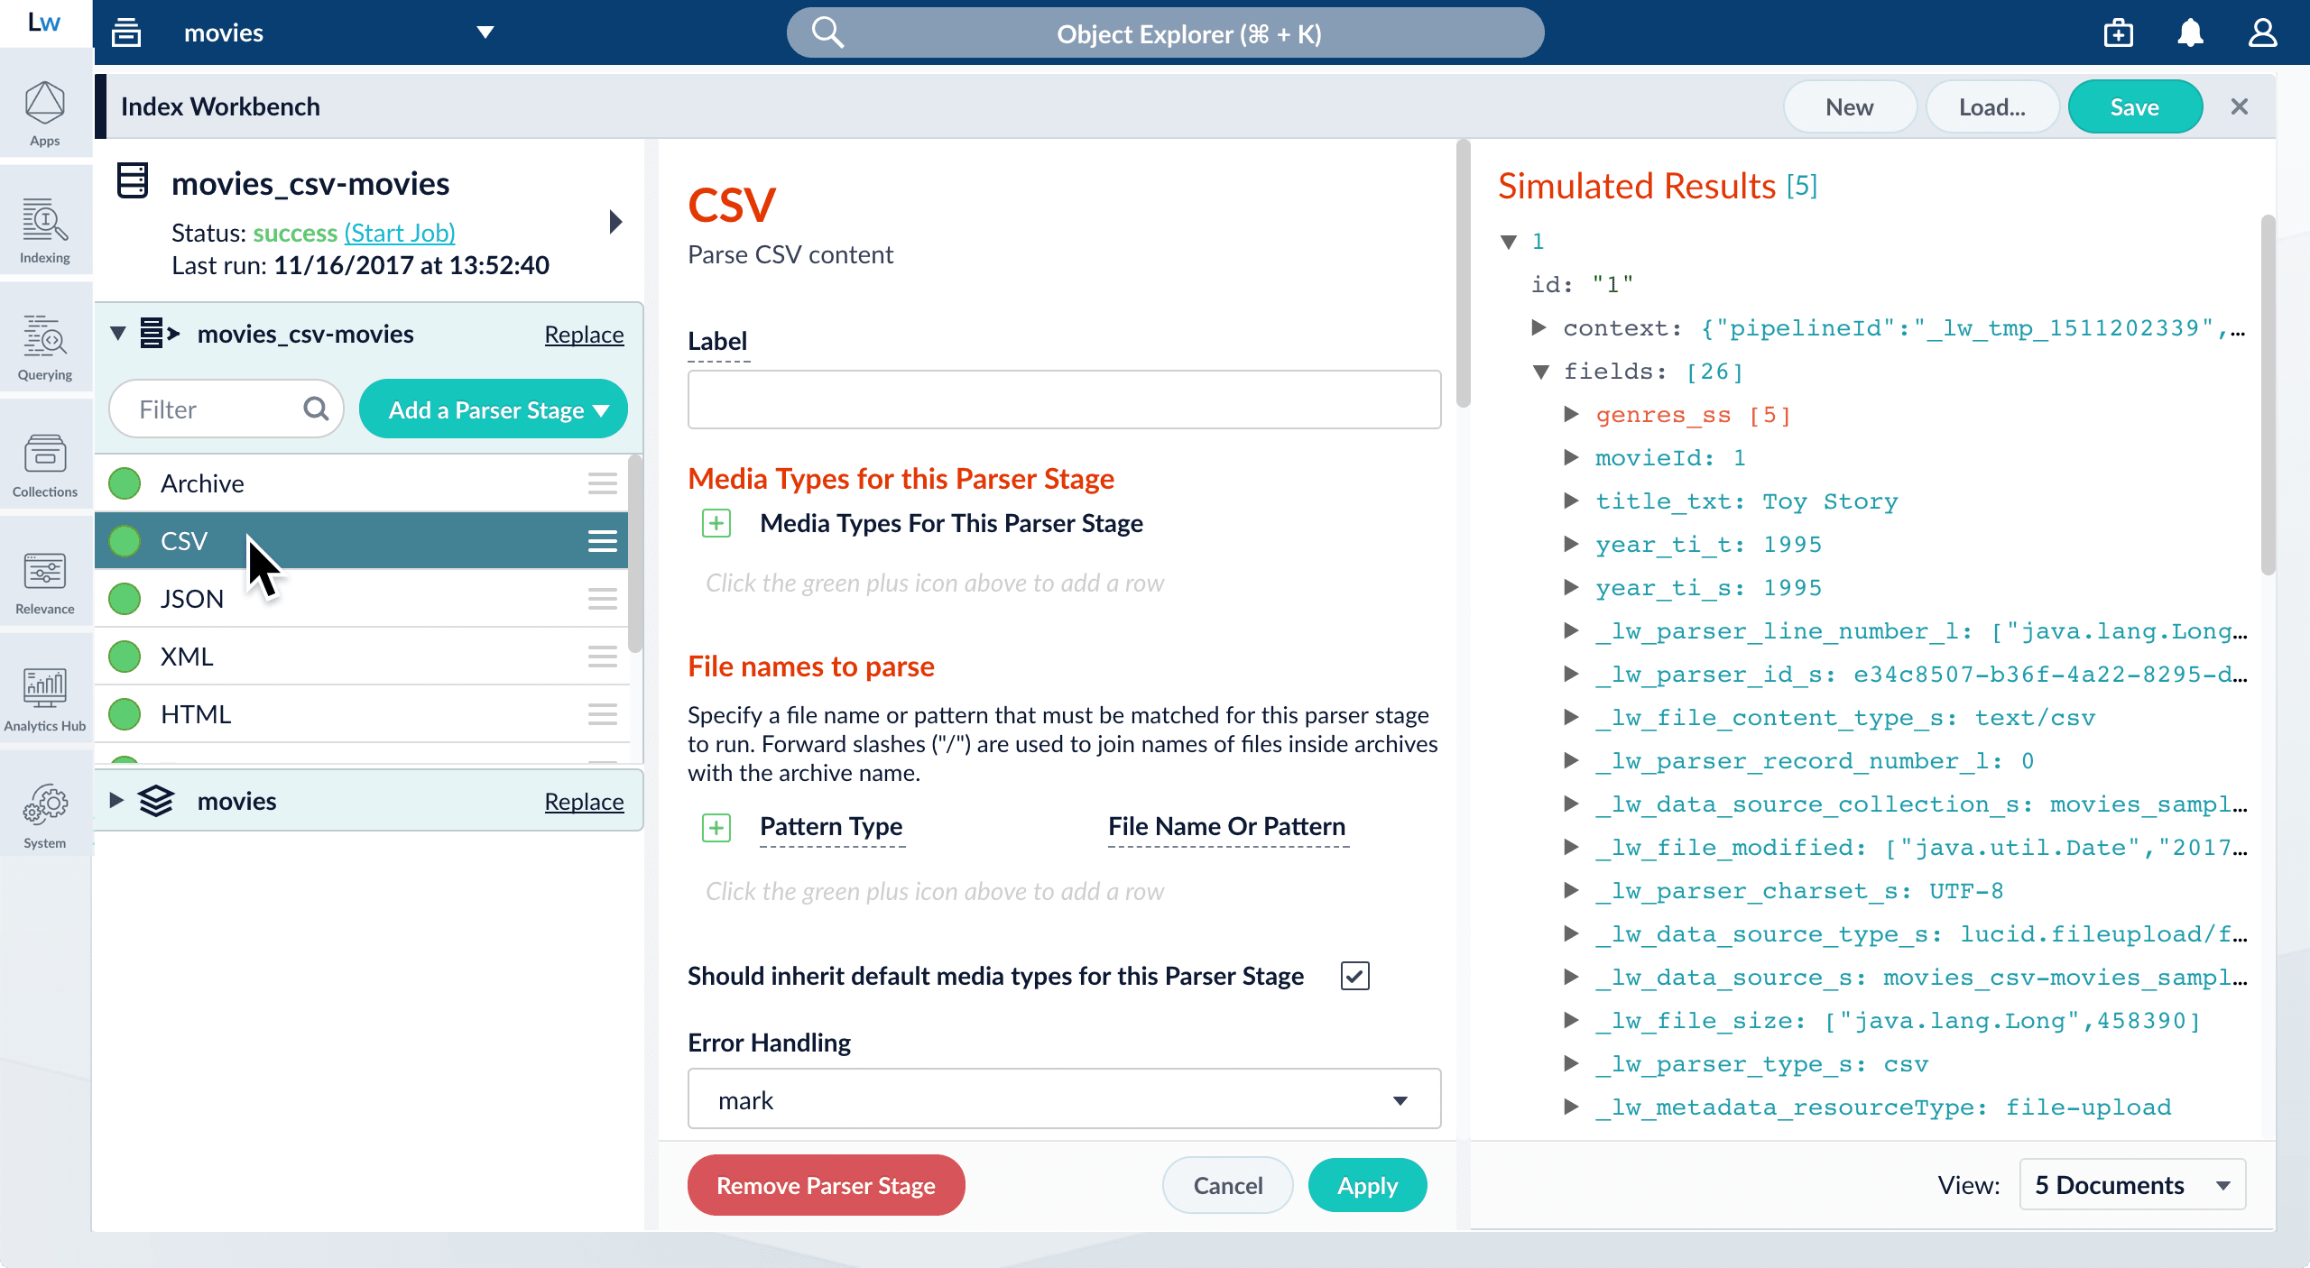2310x1268 pixels.
Task: Click Replace link for movies pipeline
Action: 584,802
